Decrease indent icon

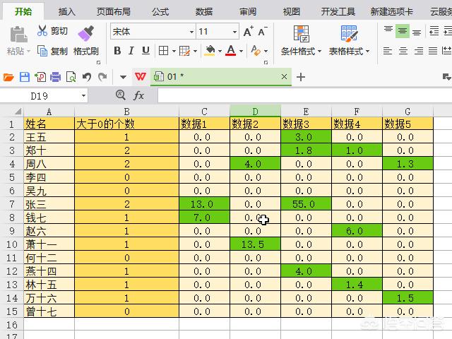(434, 30)
